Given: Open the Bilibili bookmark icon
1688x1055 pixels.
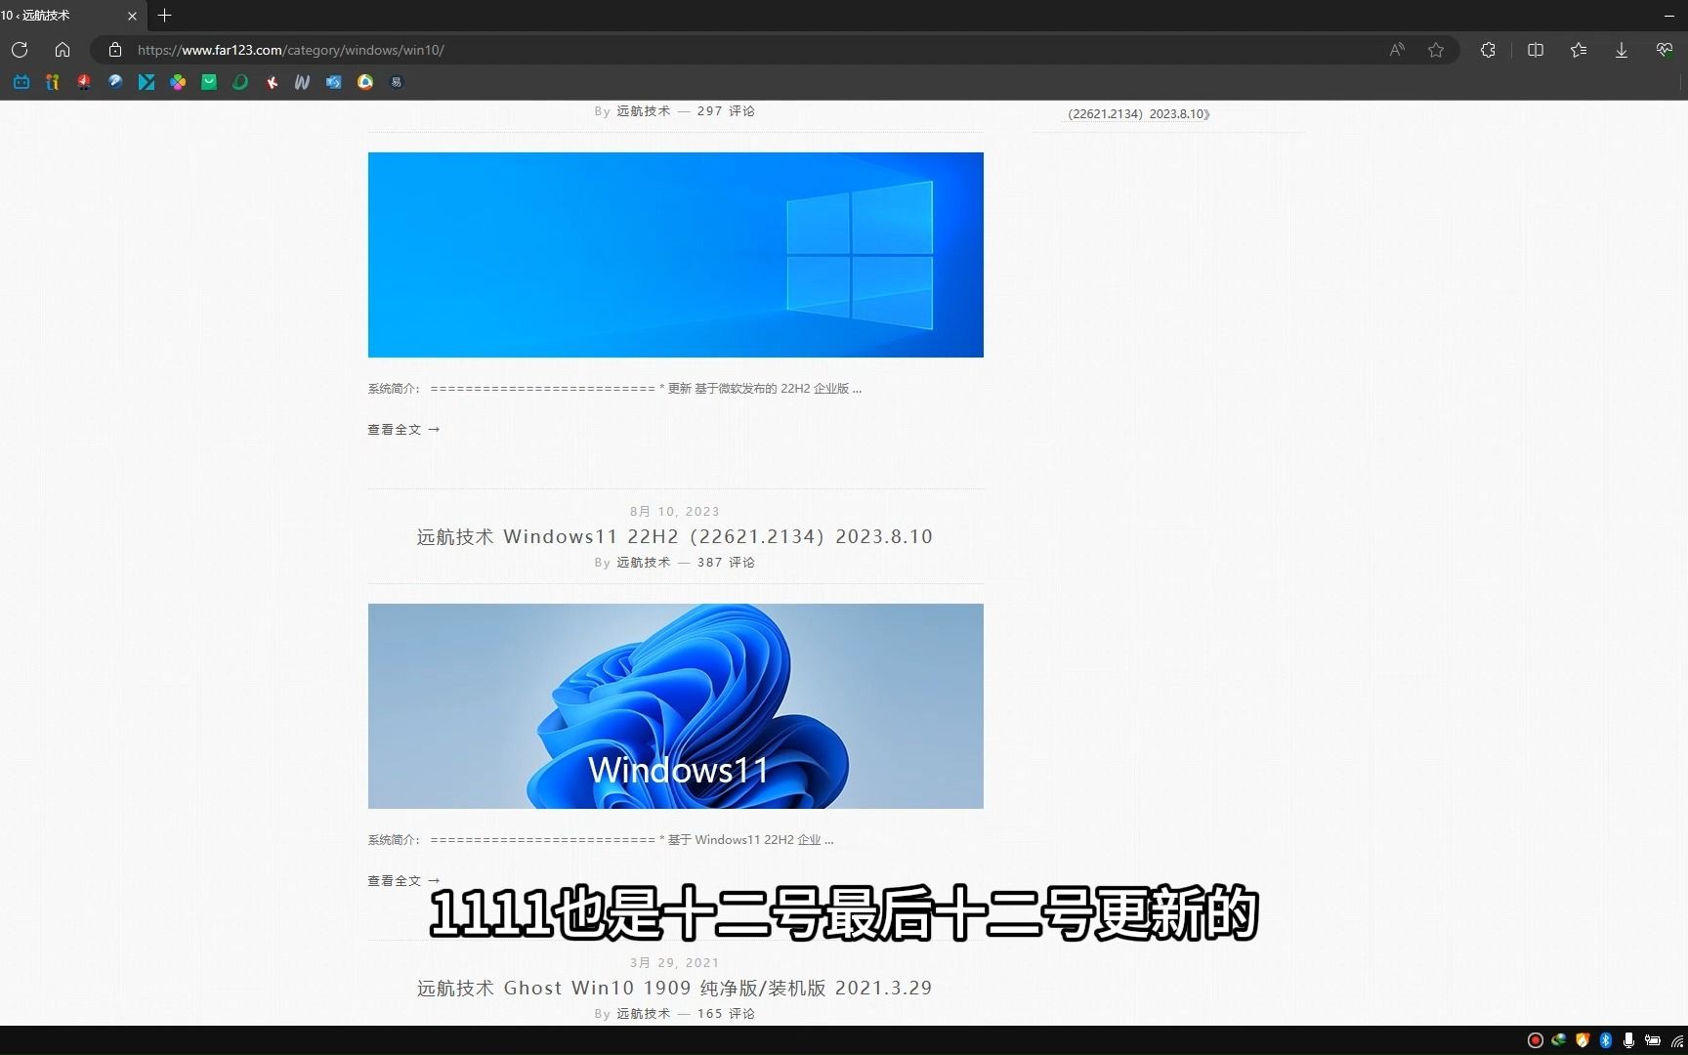Looking at the screenshot, I should point(21,82).
